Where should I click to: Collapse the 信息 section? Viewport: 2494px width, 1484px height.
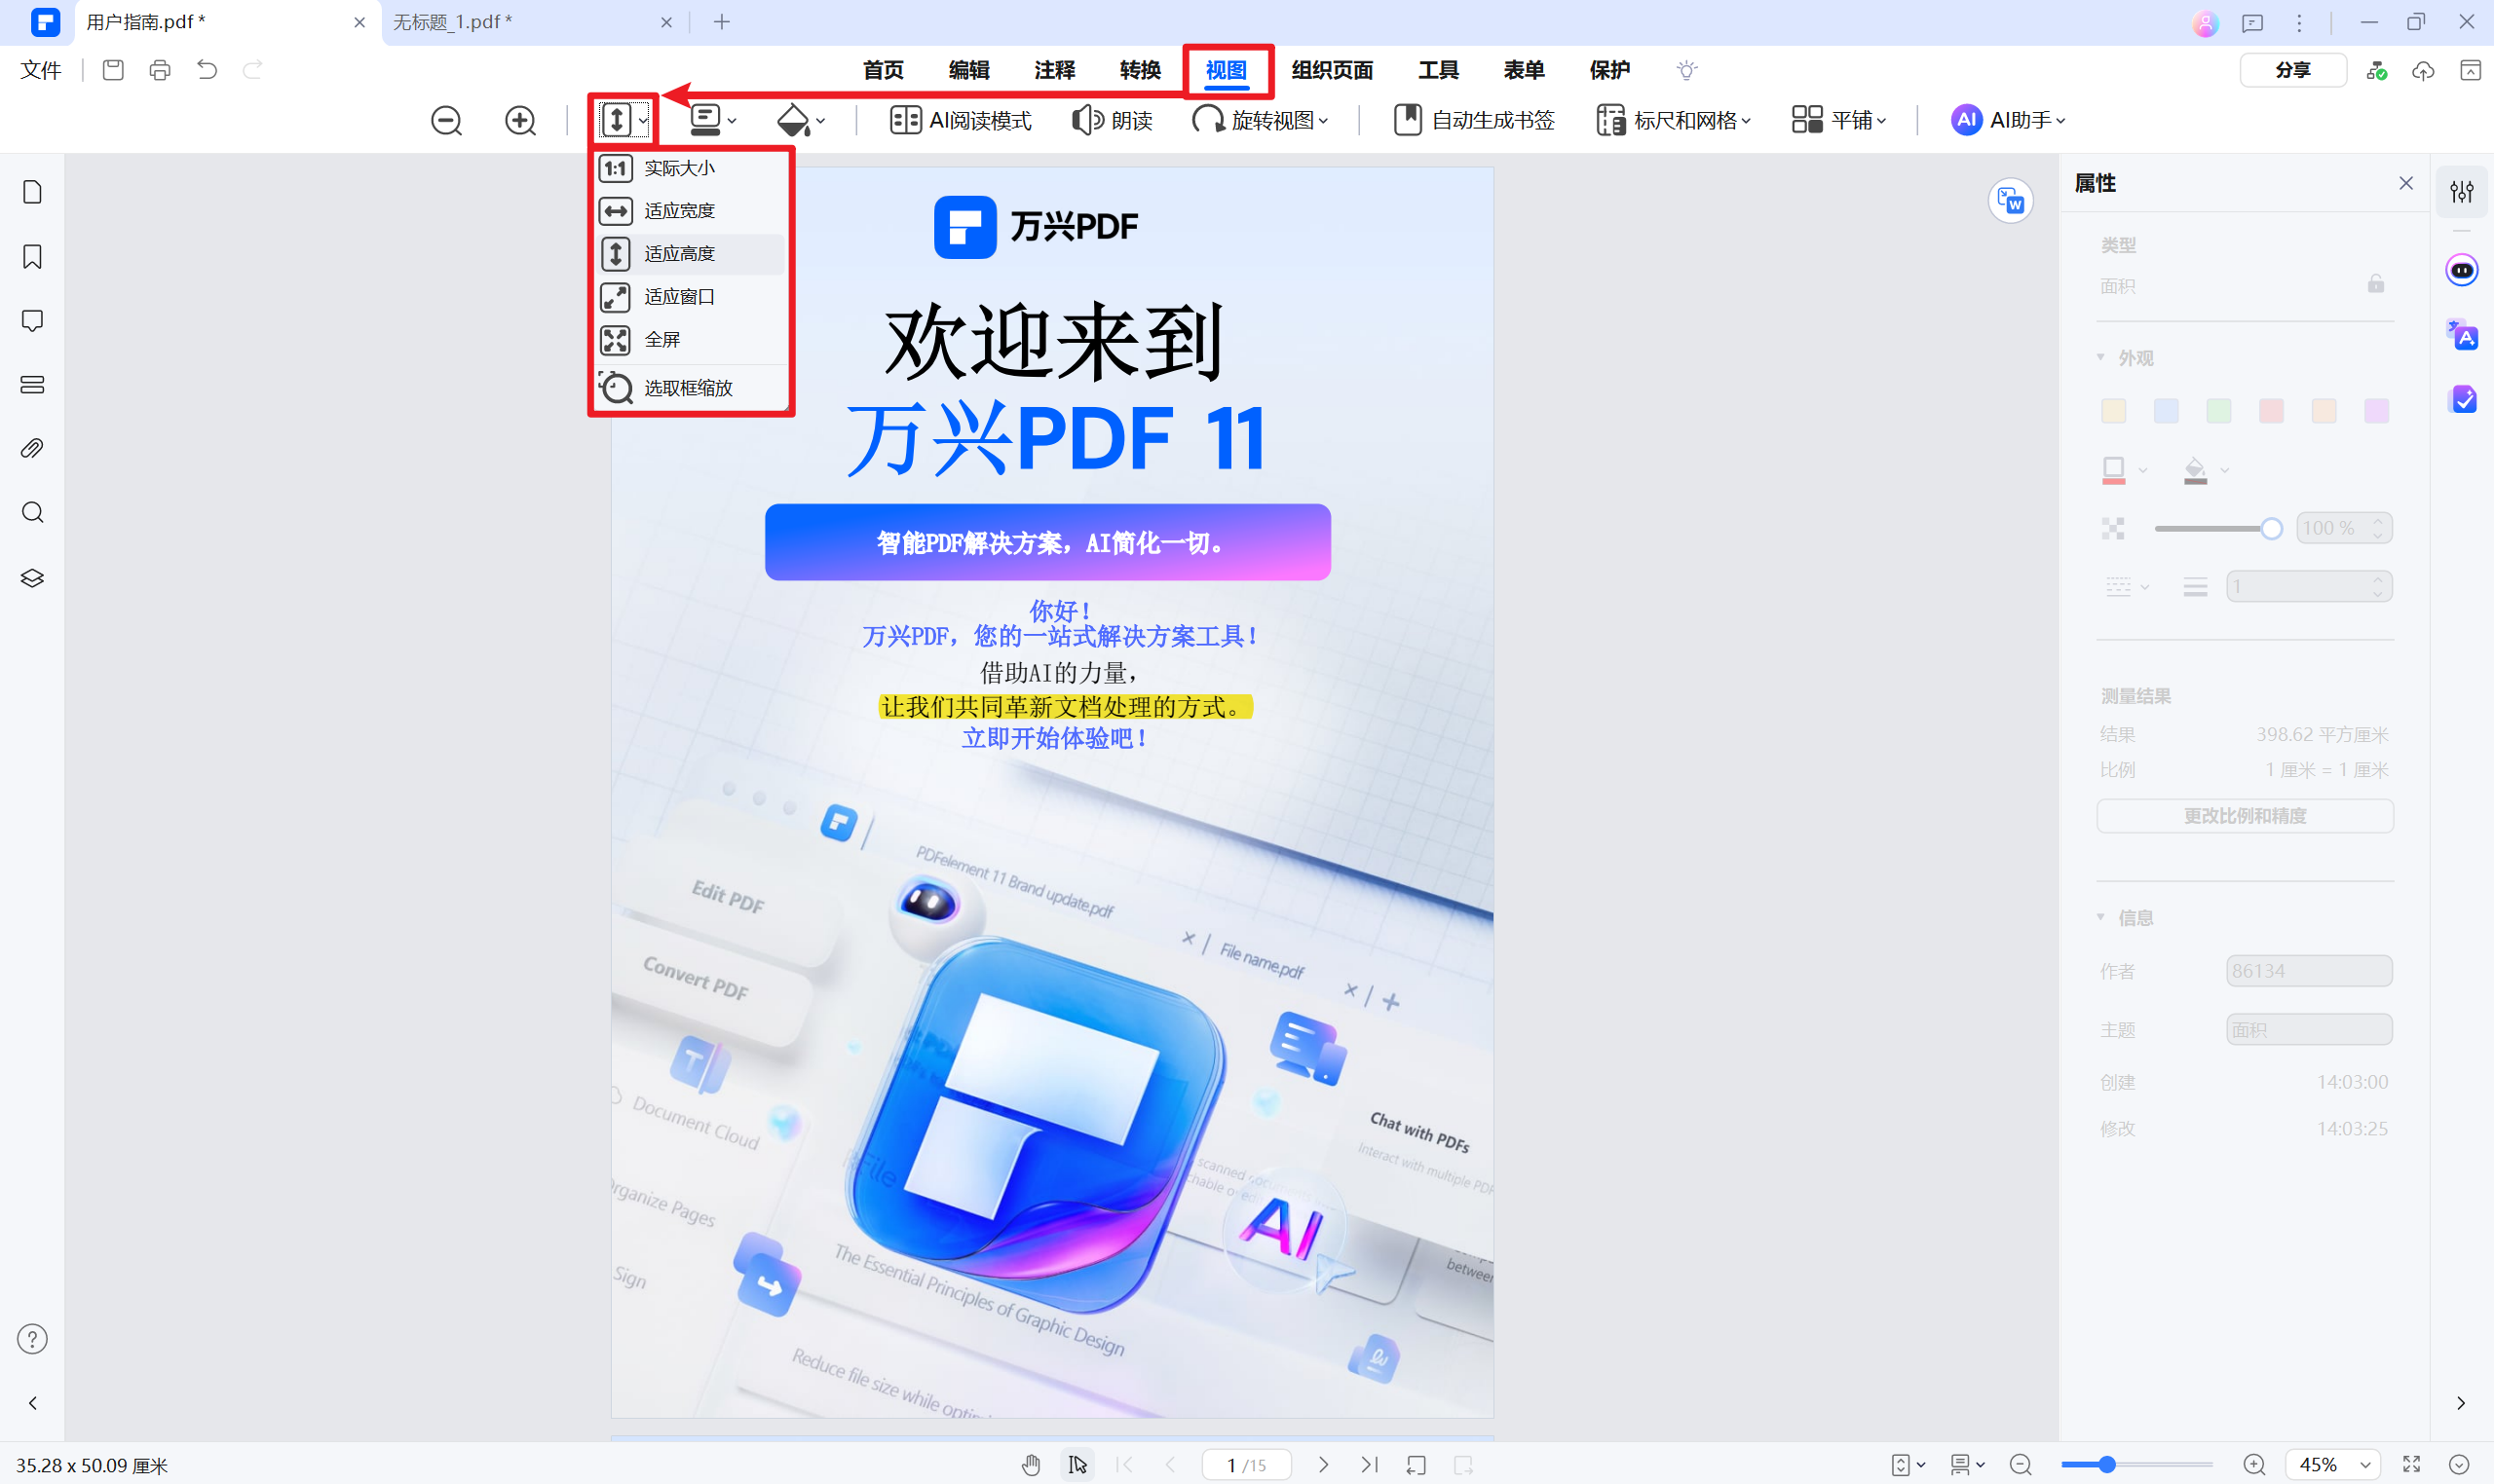(2100, 917)
